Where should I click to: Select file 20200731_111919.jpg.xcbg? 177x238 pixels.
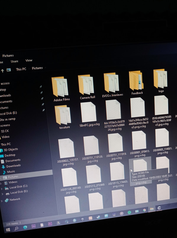[x=116, y=146]
